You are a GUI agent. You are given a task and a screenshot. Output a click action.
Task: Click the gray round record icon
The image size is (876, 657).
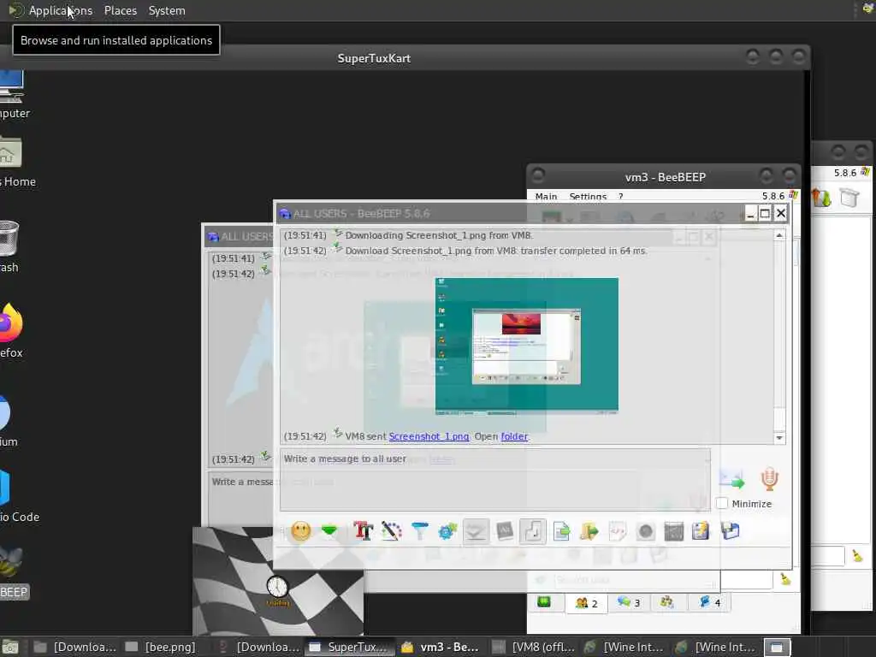pos(645,530)
